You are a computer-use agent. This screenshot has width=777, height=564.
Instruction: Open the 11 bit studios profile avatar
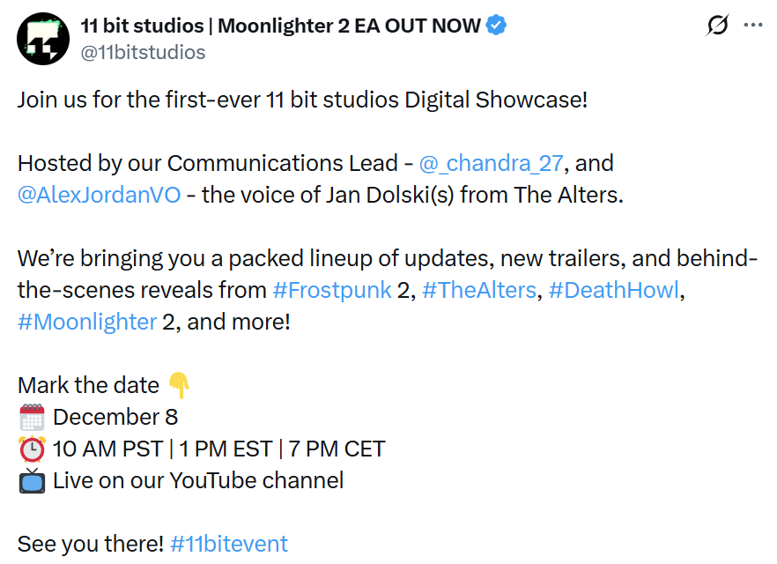coord(42,39)
